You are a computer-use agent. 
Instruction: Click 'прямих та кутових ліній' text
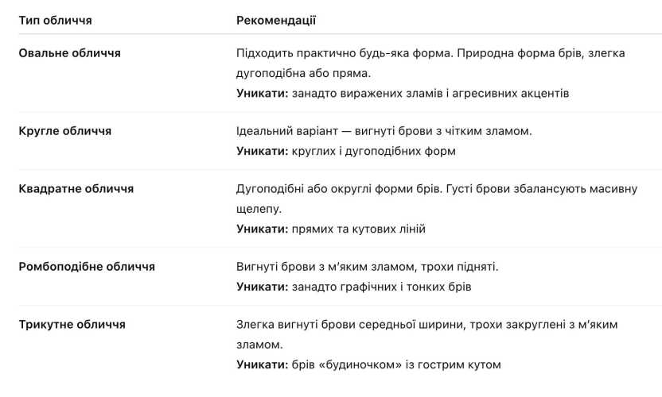(359, 229)
